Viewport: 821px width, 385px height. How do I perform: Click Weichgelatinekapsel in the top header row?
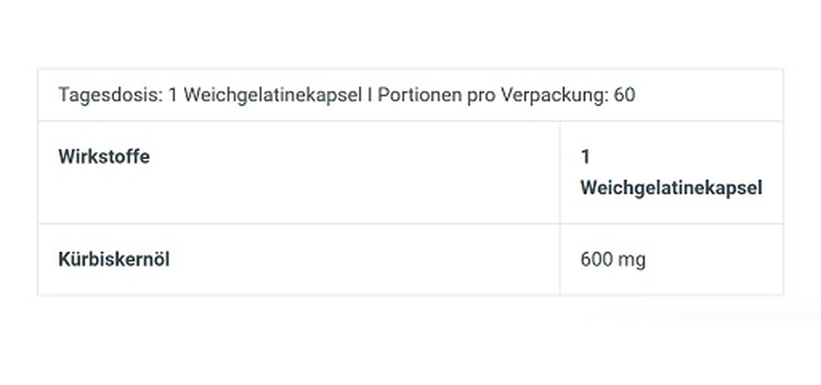(273, 95)
